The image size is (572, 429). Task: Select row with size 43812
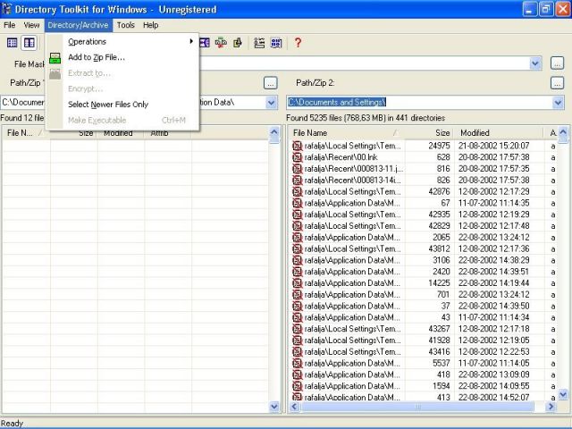[x=423, y=248]
